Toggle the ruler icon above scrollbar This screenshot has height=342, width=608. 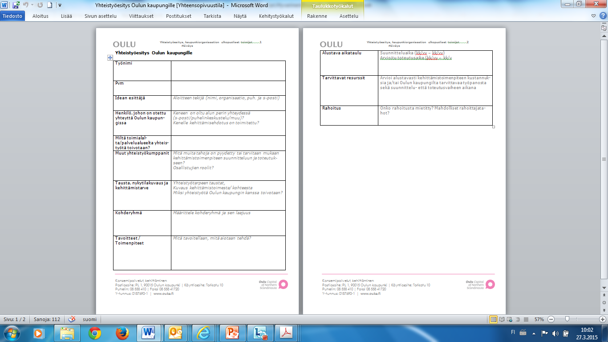pos(604,27)
